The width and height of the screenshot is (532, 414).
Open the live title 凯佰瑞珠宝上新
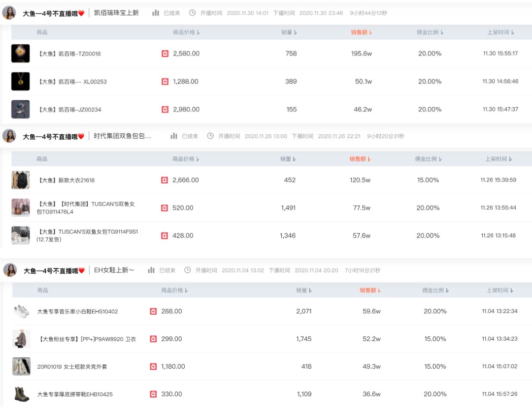[x=116, y=13]
